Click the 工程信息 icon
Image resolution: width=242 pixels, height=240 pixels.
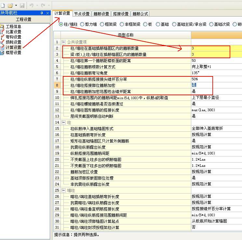point(2,27)
